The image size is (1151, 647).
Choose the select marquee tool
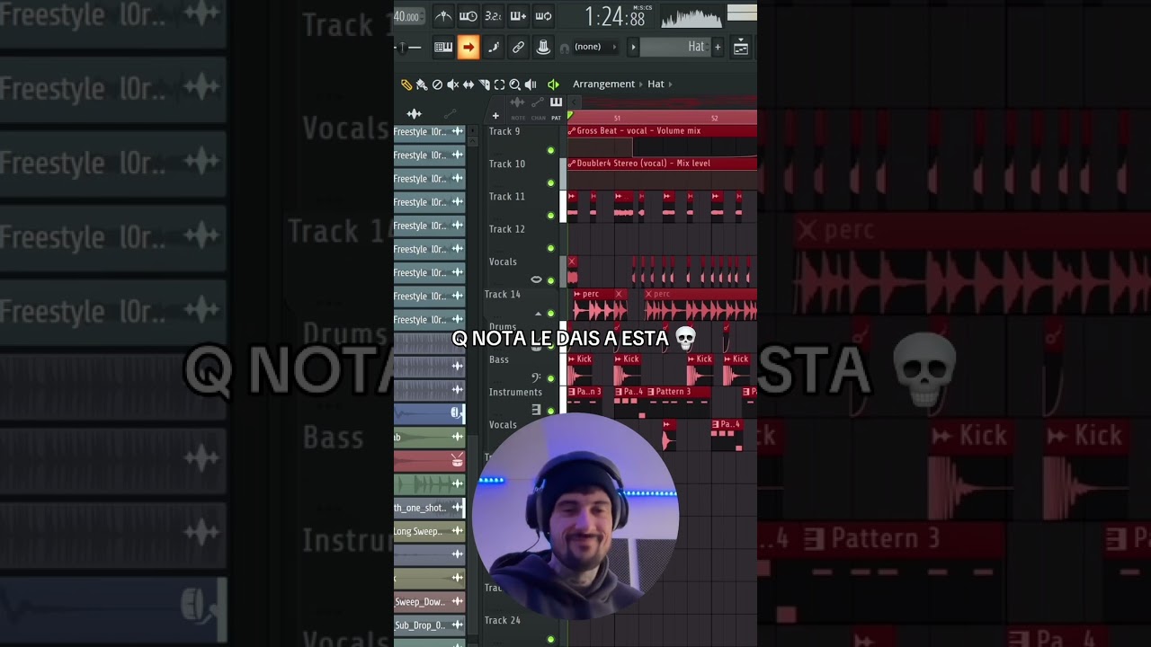tap(499, 84)
